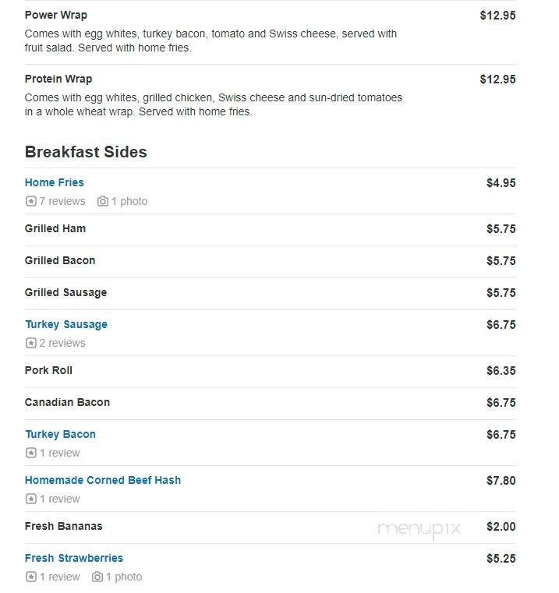This screenshot has height=593, width=559.
Task: Open the Home Fries item link
Action: pos(54,182)
